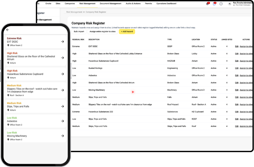Click Assign to sites for Skips, Trips row
Screen dimensions: 254x167
tap(246, 126)
